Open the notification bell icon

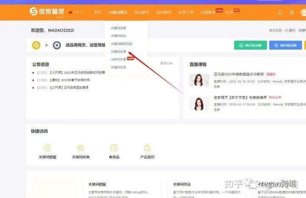[x=280, y=13]
